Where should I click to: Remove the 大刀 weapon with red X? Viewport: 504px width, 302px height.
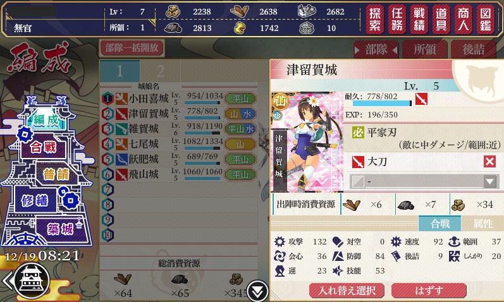pos(489,161)
